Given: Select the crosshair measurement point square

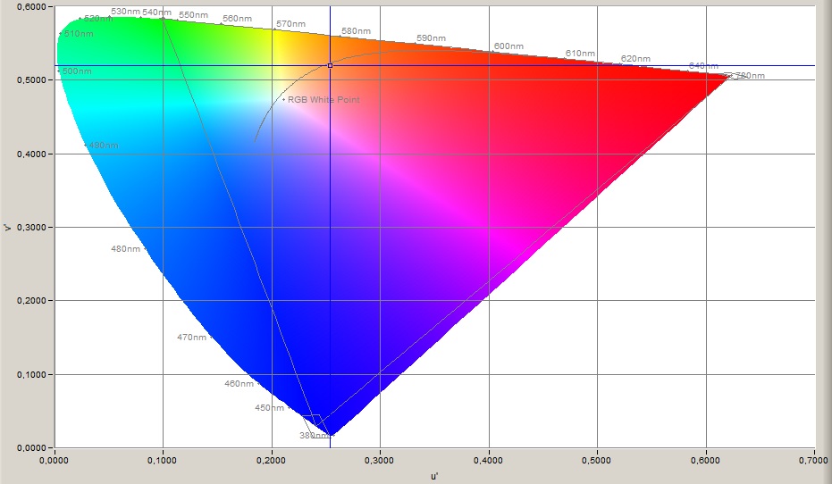Looking at the screenshot, I should 330,65.
